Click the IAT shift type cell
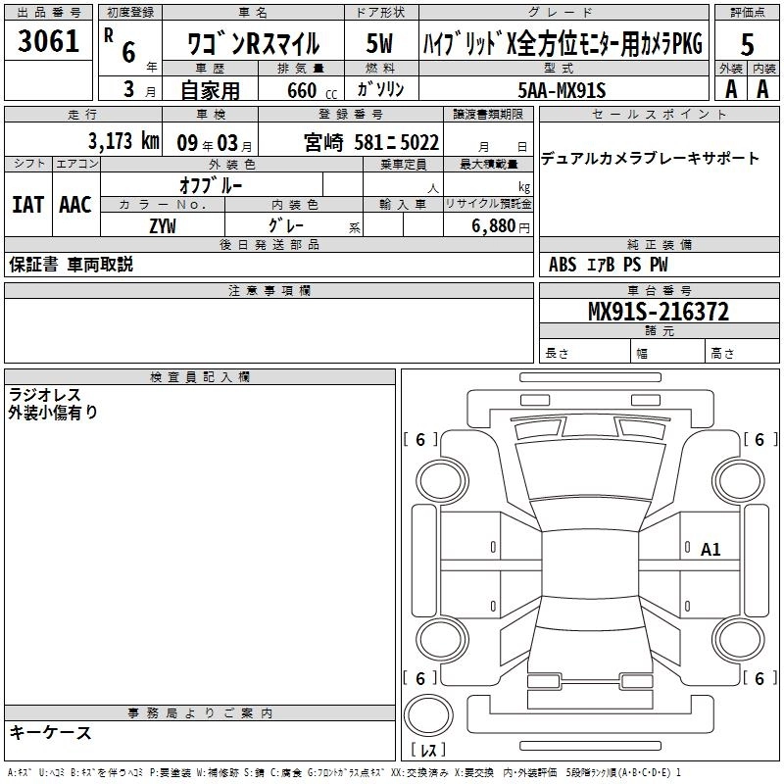 coord(26,204)
